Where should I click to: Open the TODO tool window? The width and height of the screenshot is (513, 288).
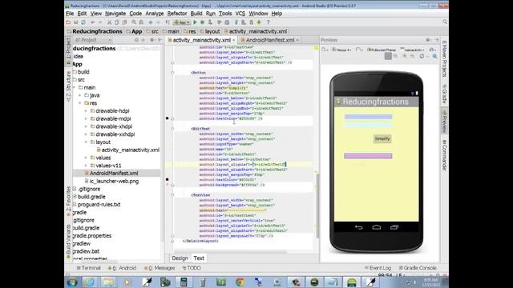(192, 268)
